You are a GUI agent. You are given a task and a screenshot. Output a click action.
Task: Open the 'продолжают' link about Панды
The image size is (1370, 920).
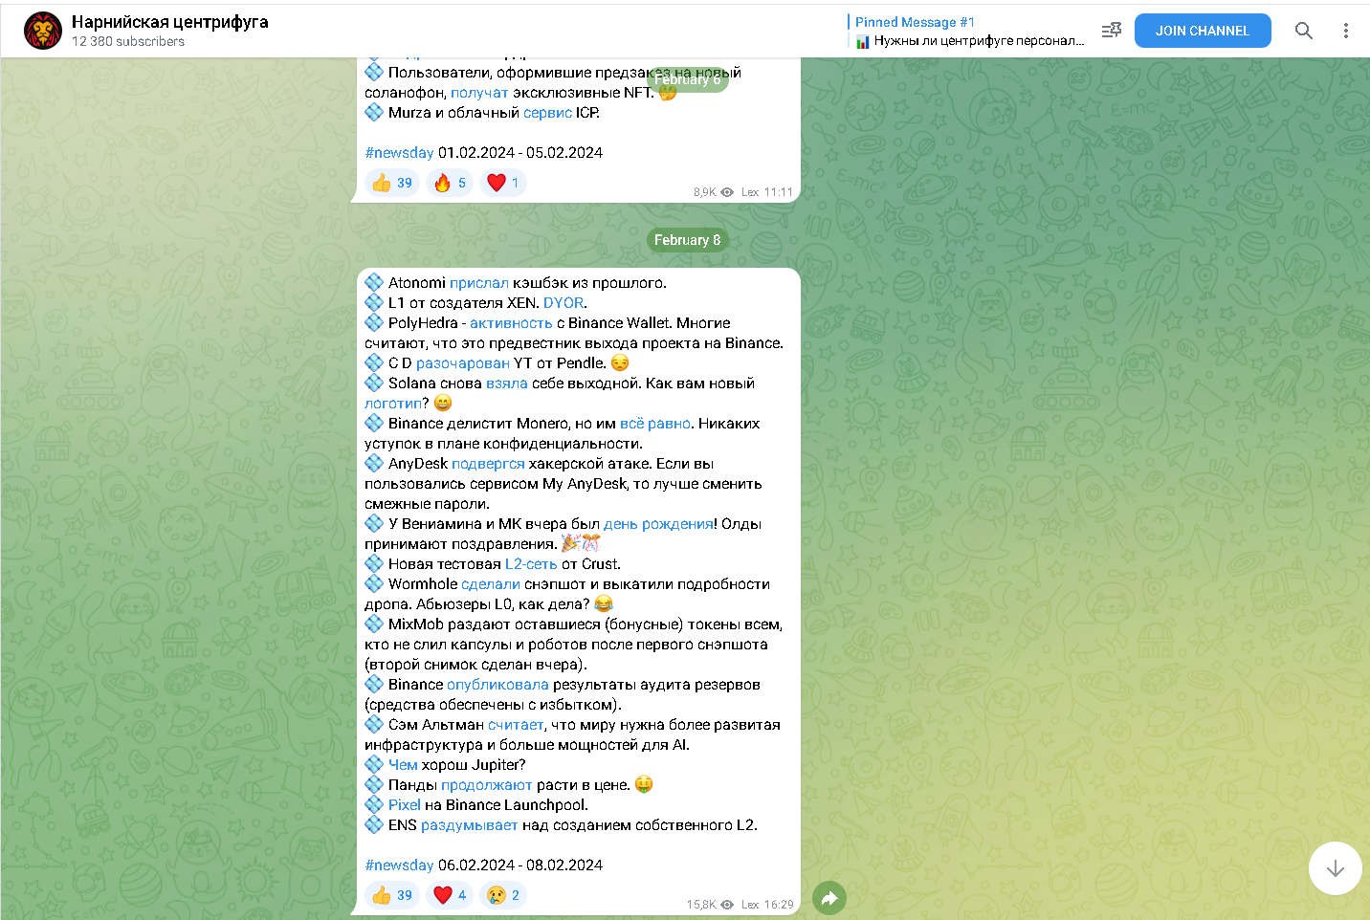(x=486, y=785)
